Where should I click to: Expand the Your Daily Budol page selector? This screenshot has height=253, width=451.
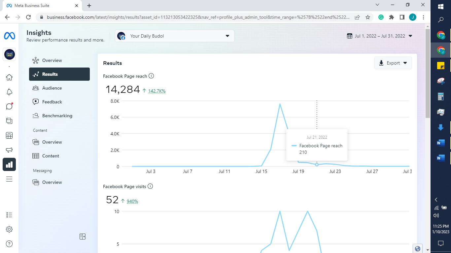174,36
